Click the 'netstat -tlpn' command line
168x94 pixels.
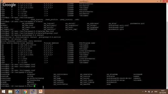(x=21, y=39)
